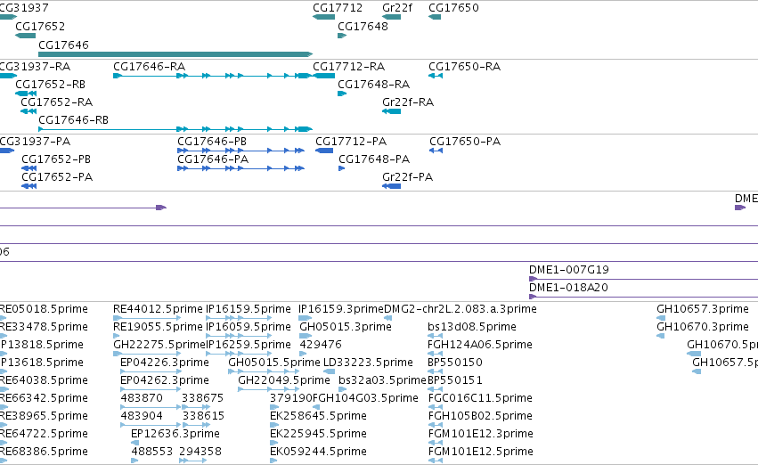Select transcript CG17652-RA
Screen dimensions: 758x465
click(x=56, y=102)
